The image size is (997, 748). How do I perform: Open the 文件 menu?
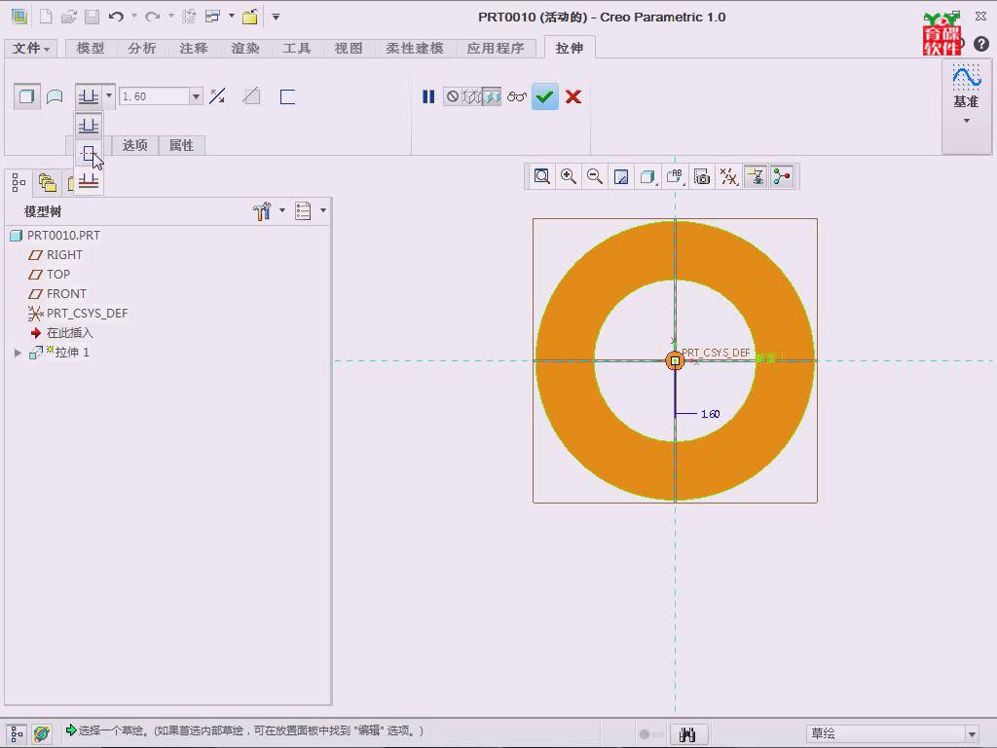tap(30, 49)
